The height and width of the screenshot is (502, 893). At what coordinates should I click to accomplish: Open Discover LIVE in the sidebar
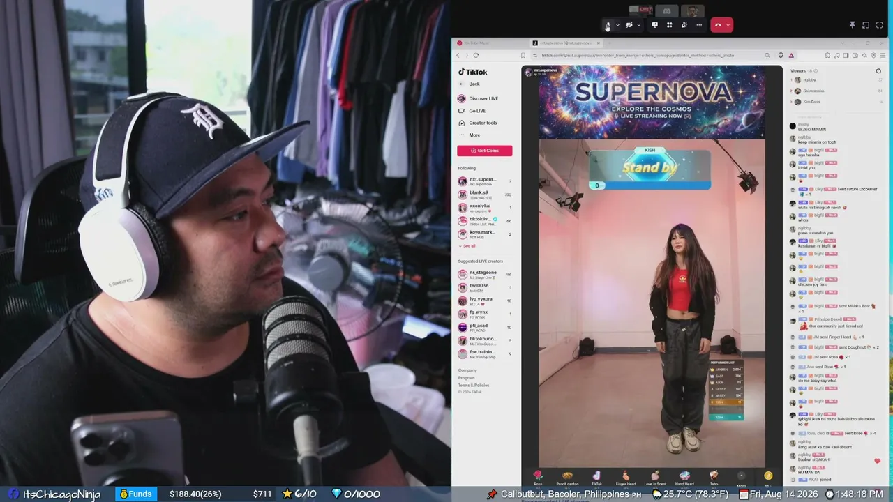(478, 98)
